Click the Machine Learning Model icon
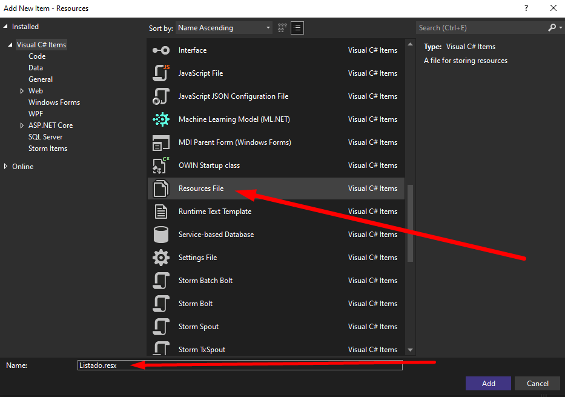This screenshot has width=565, height=397. tap(161, 119)
